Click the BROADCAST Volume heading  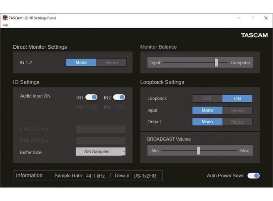(x=169, y=139)
